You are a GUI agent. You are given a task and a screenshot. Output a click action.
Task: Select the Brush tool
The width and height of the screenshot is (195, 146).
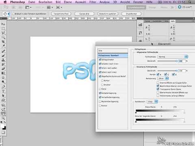point(3,56)
